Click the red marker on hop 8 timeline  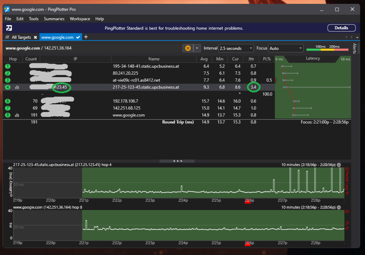248,244
